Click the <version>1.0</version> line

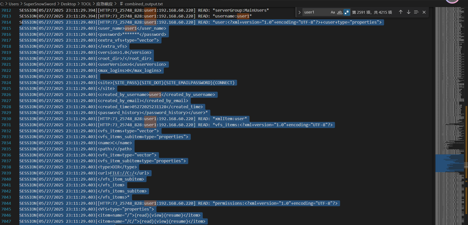(x=125, y=53)
